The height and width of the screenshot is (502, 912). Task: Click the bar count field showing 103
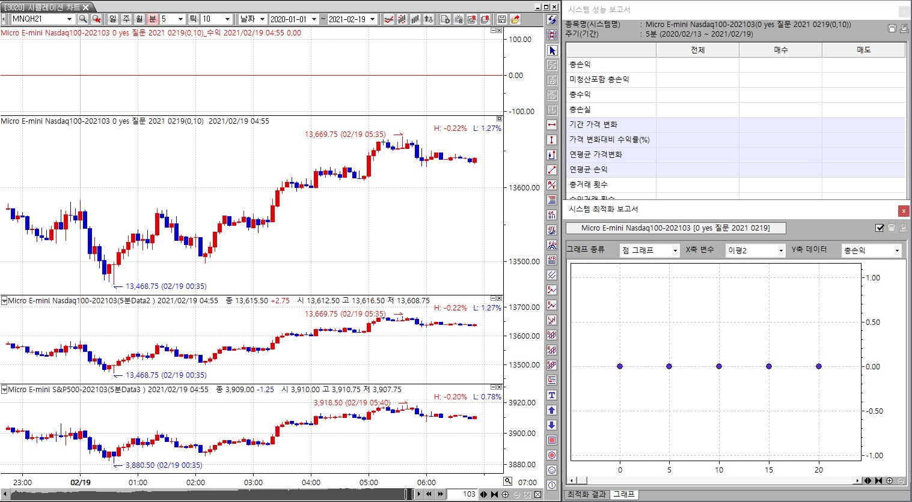(x=462, y=494)
